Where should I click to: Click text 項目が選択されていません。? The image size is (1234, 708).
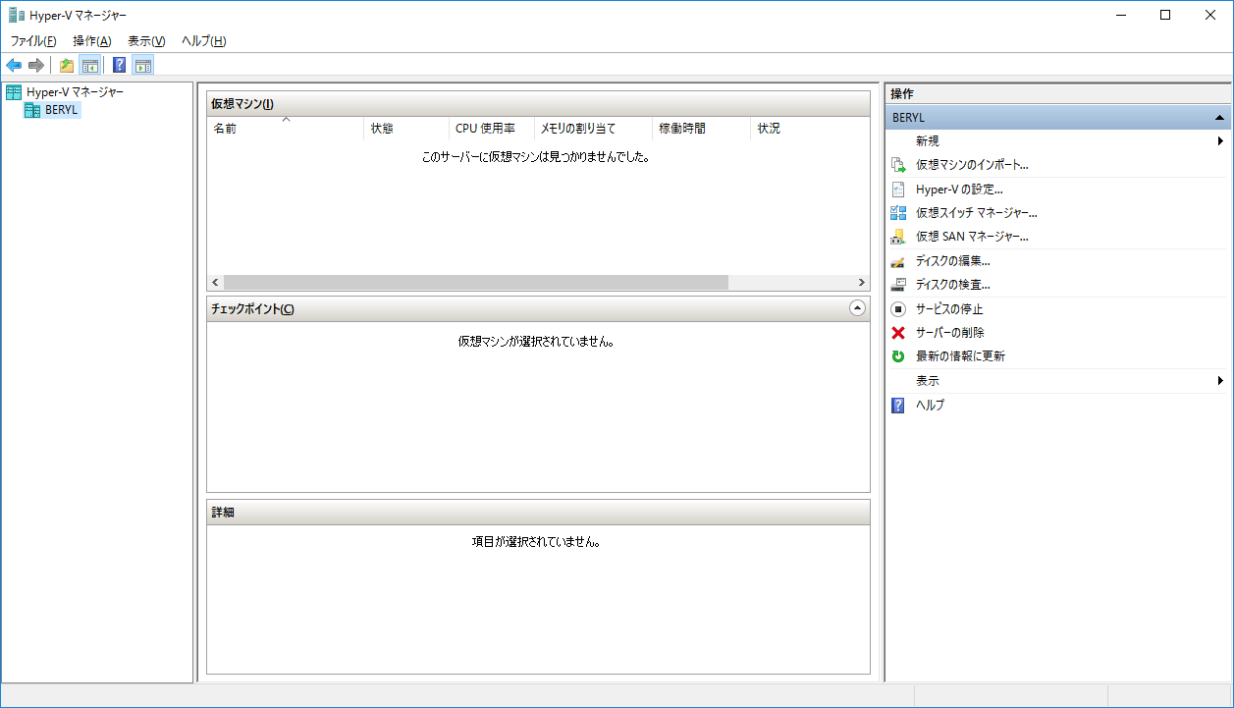pos(537,541)
